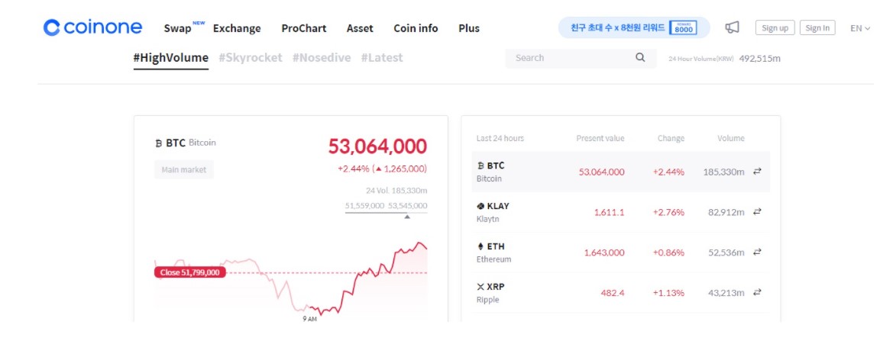Image resolution: width=880 pixels, height=341 pixels.
Task: Open the announcements megaphone icon
Action: coord(733,27)
